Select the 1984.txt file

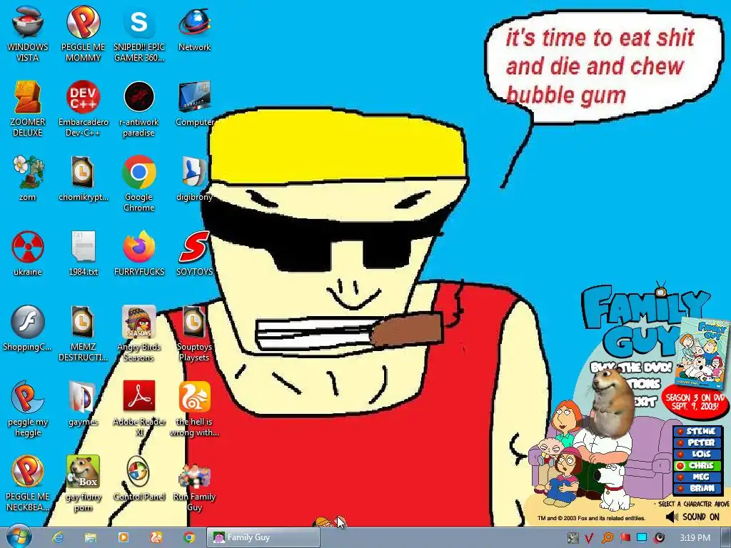83,253
